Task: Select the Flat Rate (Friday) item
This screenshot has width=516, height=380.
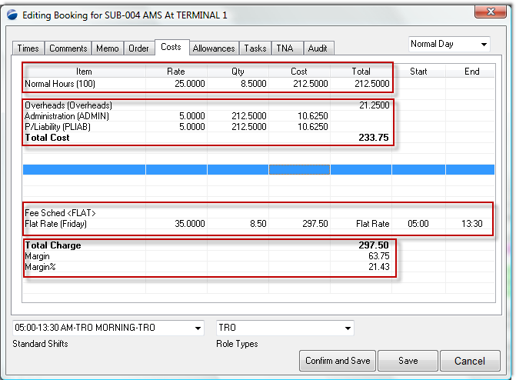Action: [56, 224]
